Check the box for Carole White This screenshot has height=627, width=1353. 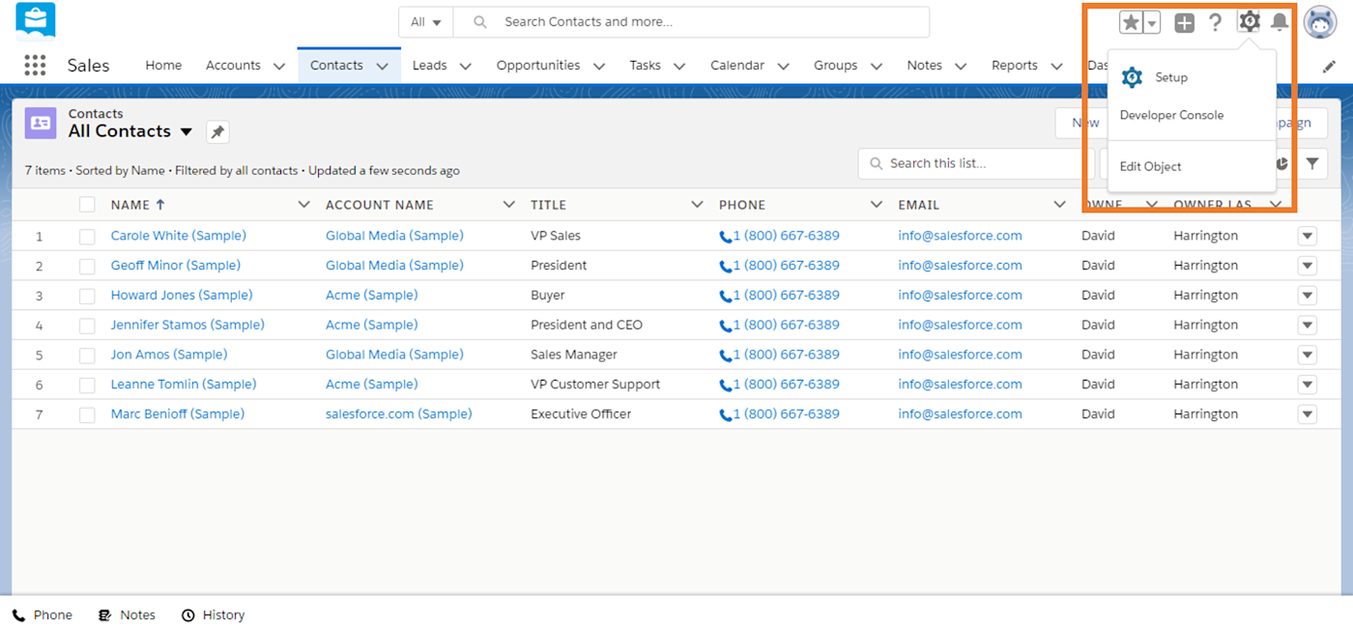coord(87,237)
